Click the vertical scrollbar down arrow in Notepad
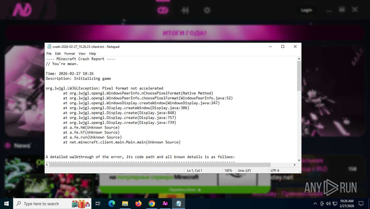Screen dimensions: 370x209 (299, 160)
